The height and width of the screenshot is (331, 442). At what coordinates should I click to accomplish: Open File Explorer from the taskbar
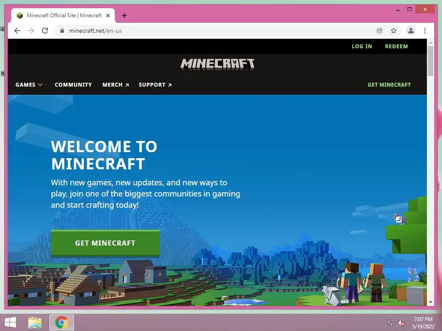pos(35,322)
